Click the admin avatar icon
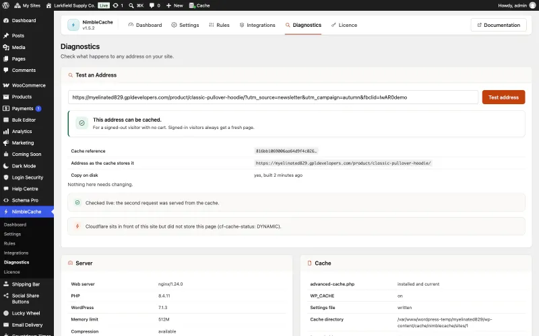 pos(532,5)
